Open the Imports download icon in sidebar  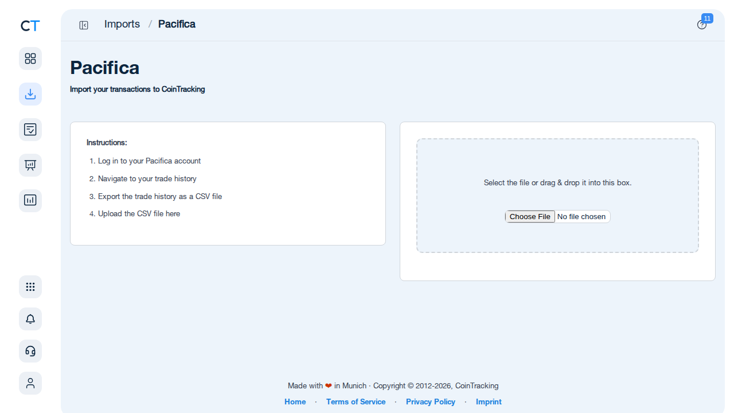[30, 94]
